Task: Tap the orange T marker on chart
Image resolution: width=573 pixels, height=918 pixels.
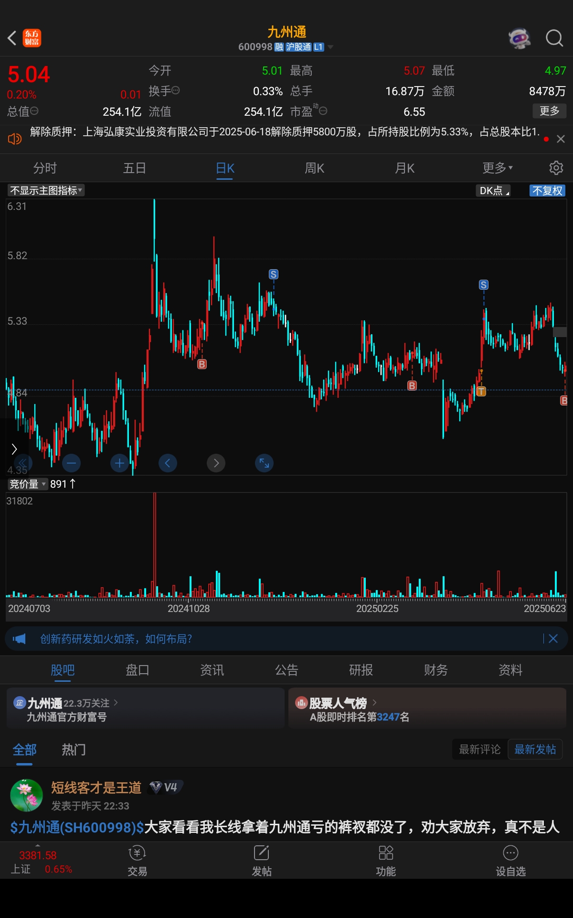Action: coord(481,391)
